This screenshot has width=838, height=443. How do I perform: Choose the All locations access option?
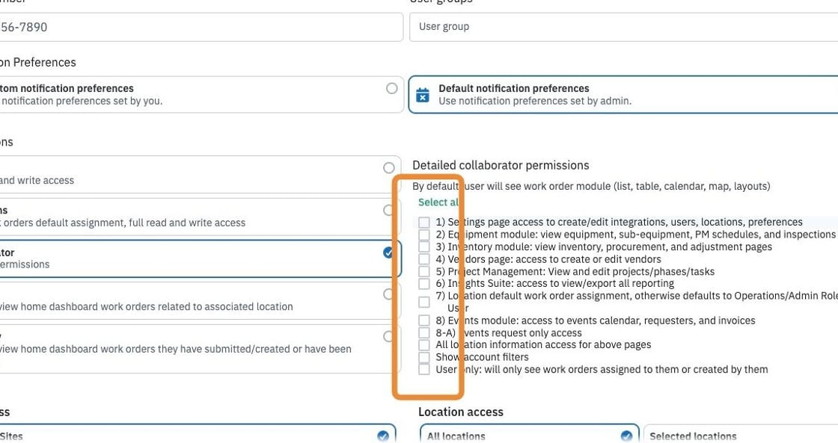(529, 434)
